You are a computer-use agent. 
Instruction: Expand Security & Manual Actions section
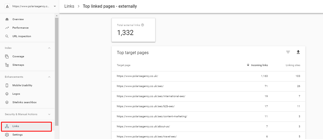pos(49,114)
